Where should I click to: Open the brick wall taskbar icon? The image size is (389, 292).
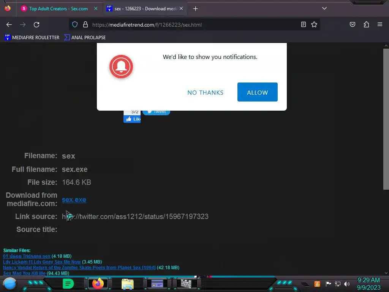[186, 284]
